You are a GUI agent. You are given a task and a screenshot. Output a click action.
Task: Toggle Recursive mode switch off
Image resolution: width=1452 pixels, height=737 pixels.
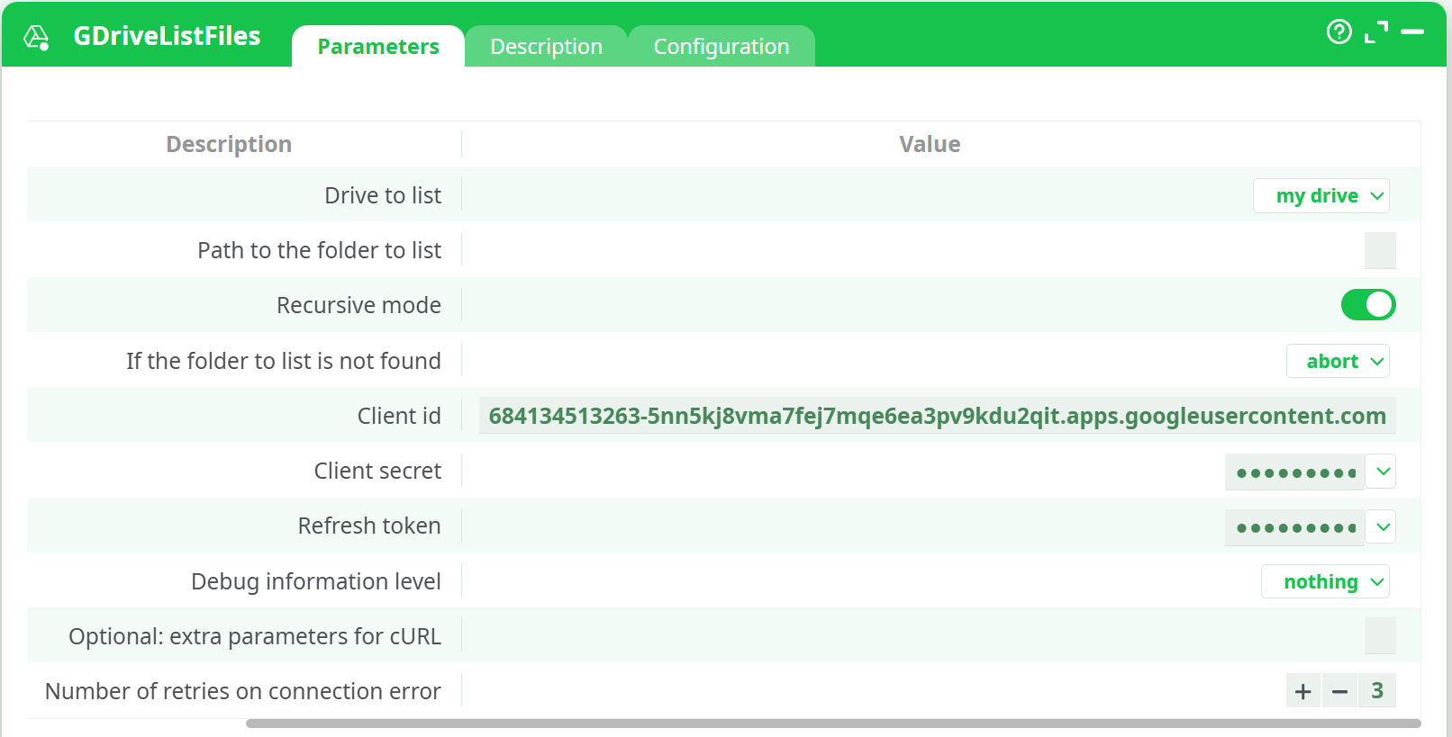1367,305
